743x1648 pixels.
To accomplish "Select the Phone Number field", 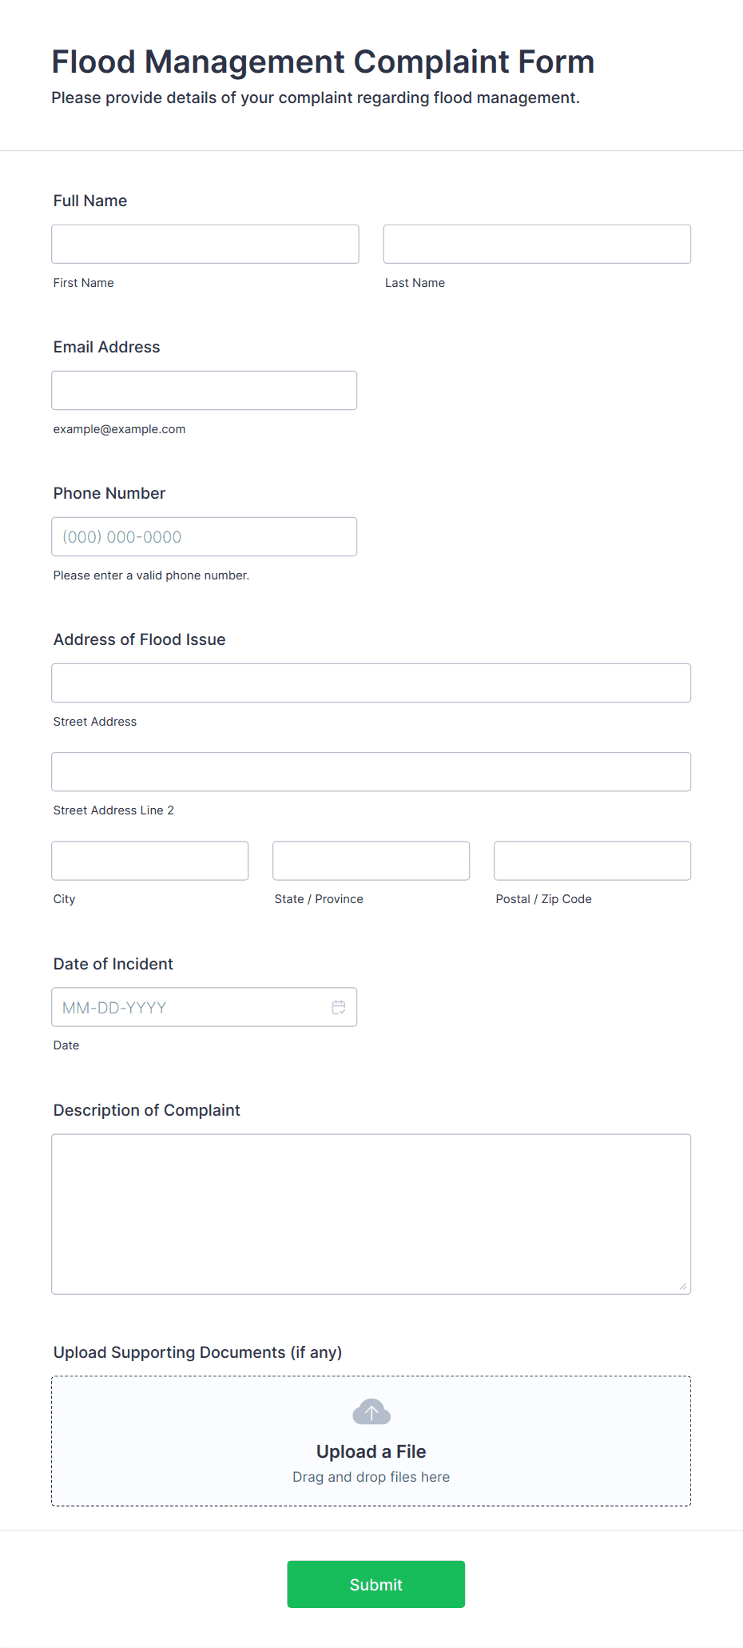I will coord(205,536).
